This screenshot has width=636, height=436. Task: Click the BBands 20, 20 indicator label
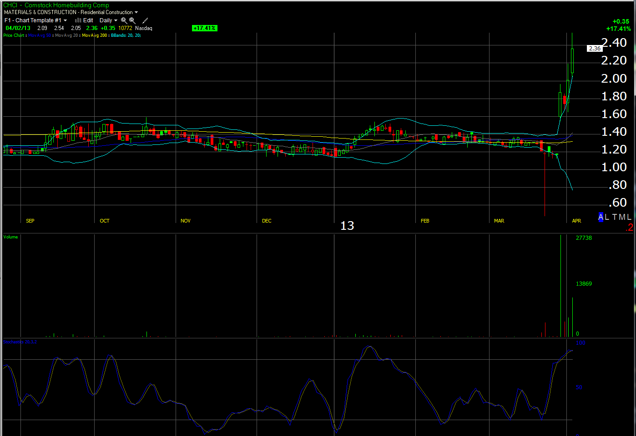(x=126, y=35)
